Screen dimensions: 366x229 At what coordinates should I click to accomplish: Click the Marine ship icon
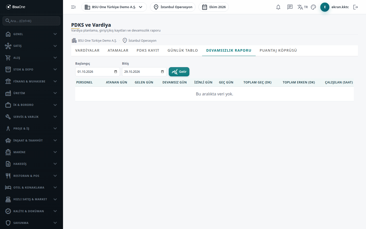(x=8, y=152)
